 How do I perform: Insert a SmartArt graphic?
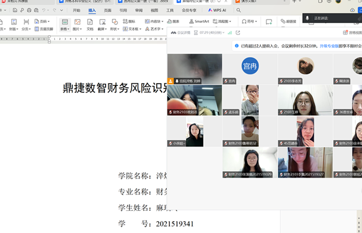199,21
